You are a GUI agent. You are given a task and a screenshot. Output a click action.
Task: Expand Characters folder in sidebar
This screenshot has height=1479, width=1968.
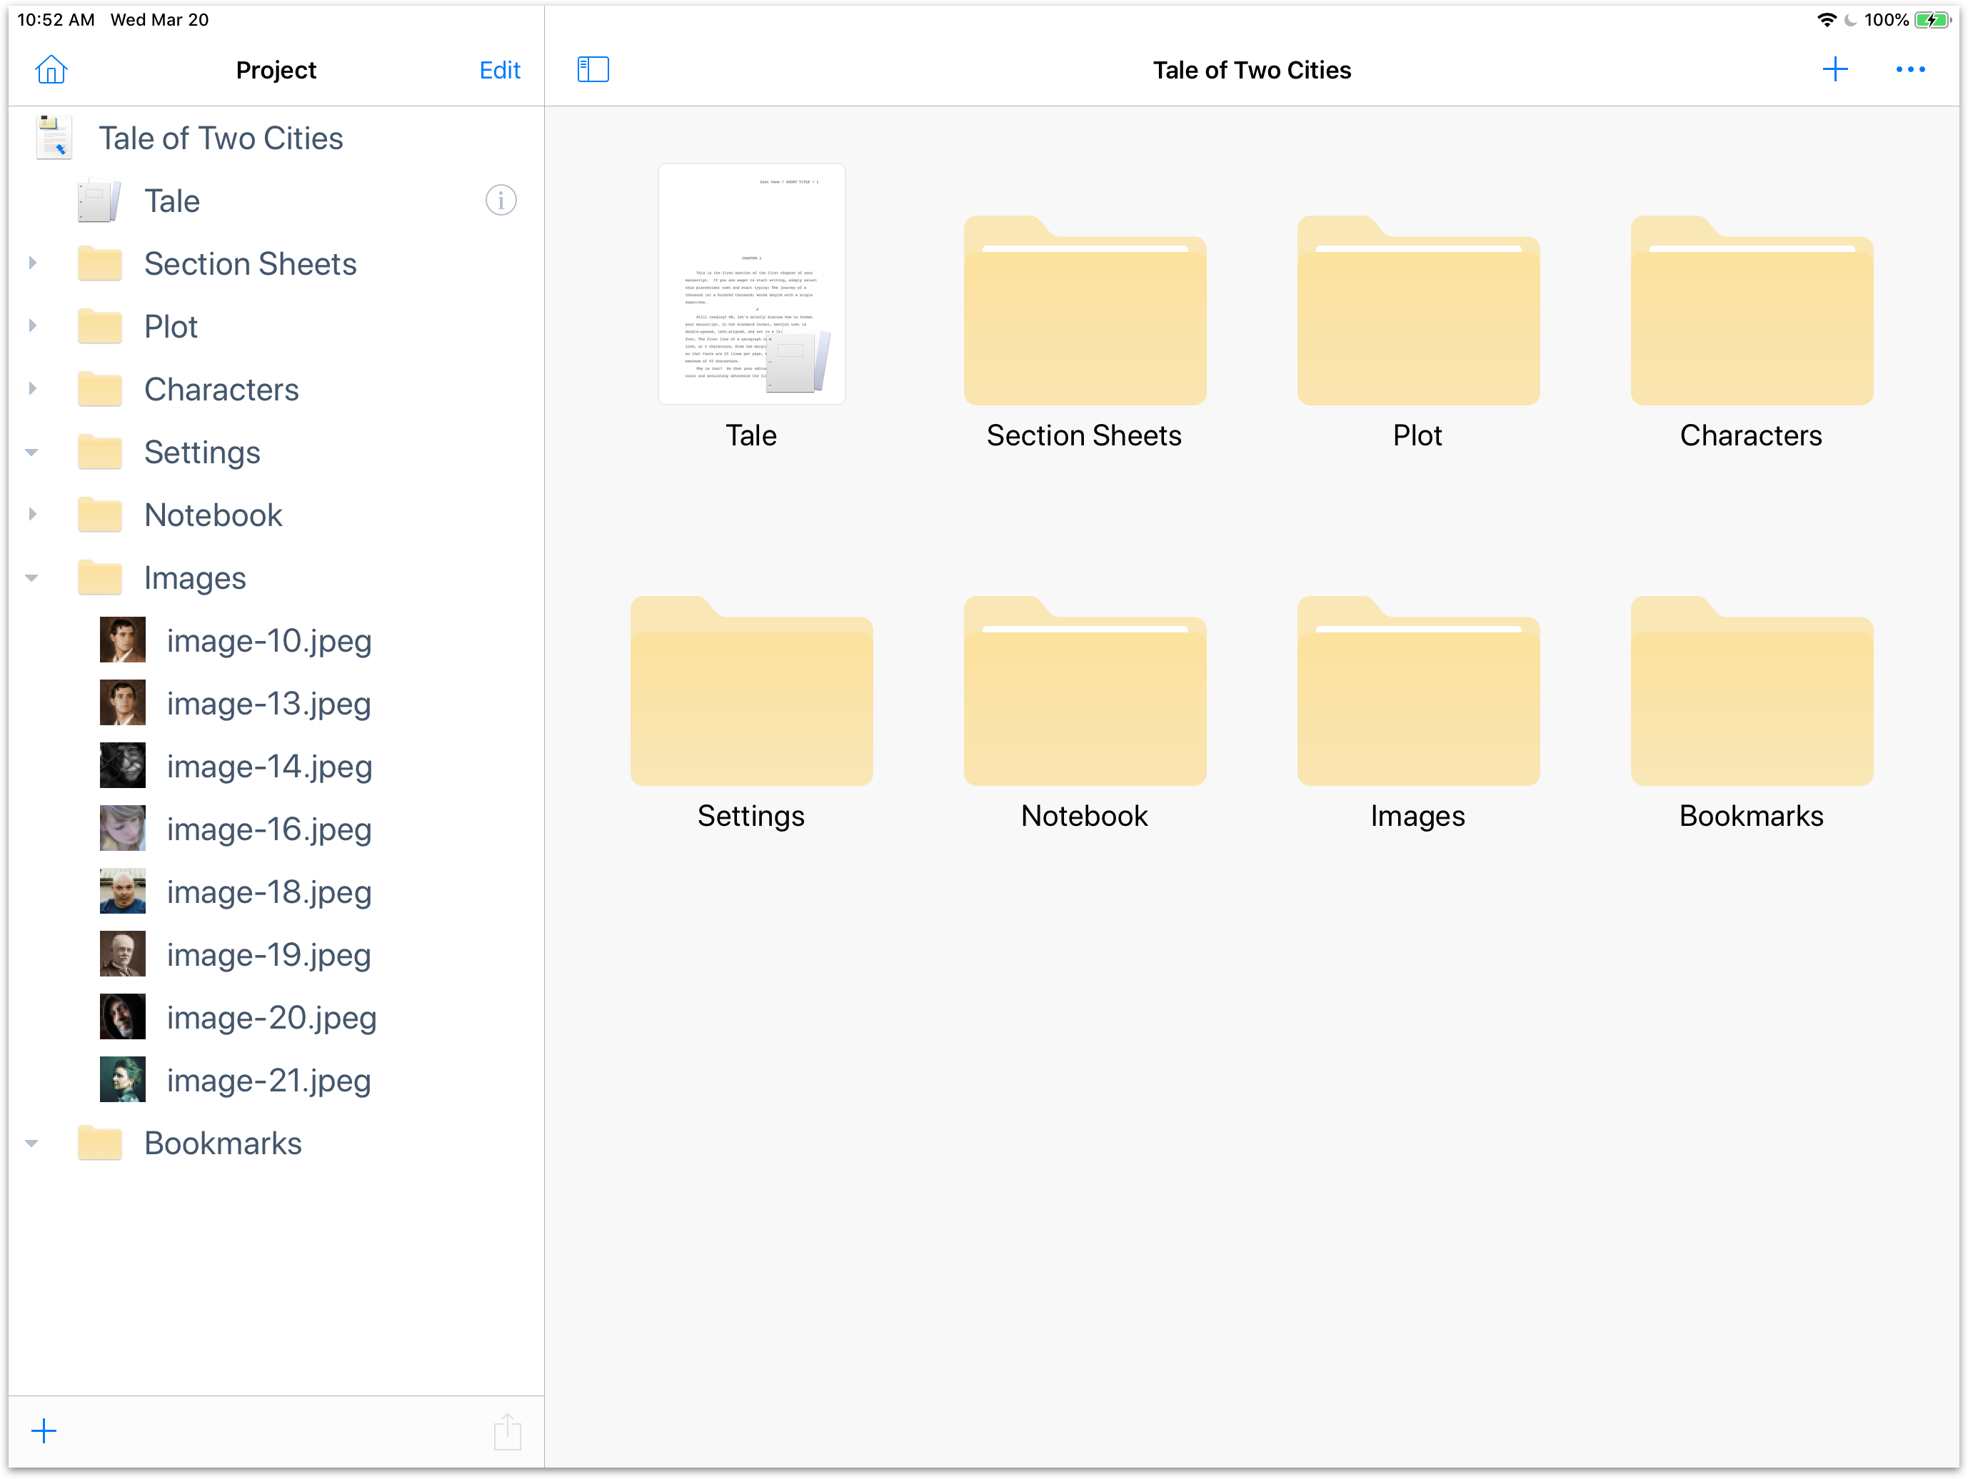point(32,388)
